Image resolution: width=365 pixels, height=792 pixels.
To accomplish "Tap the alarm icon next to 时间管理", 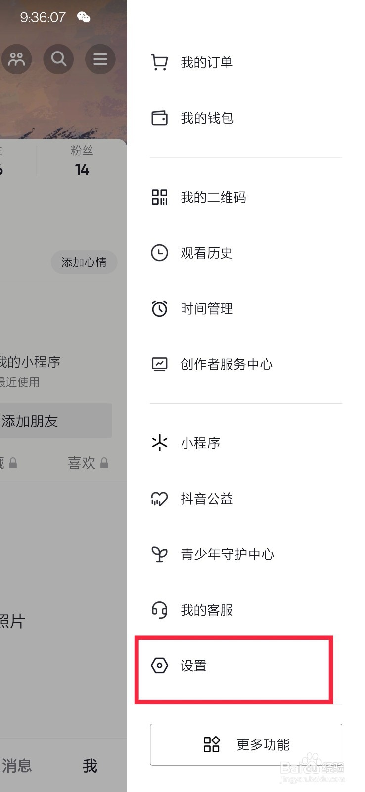I will click(159, 308).
